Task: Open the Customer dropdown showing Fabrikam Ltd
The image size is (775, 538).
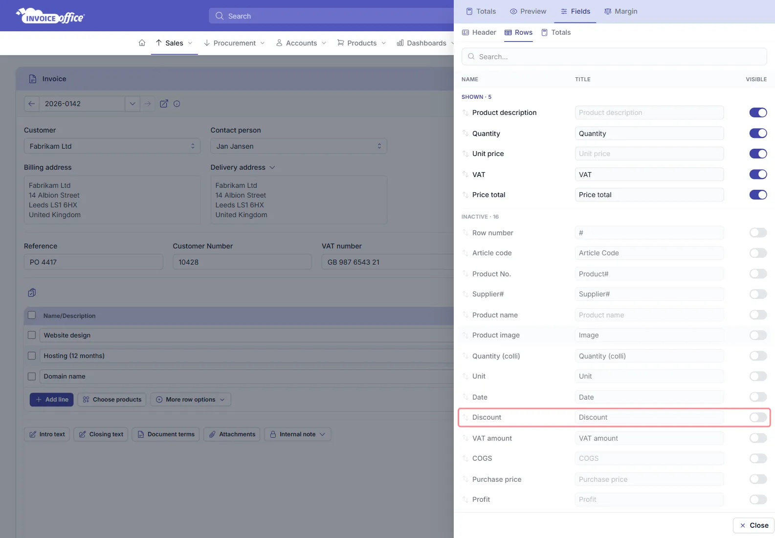Action: coord(112,146)
